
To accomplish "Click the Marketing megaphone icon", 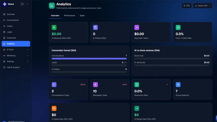I will click(4, 56).
